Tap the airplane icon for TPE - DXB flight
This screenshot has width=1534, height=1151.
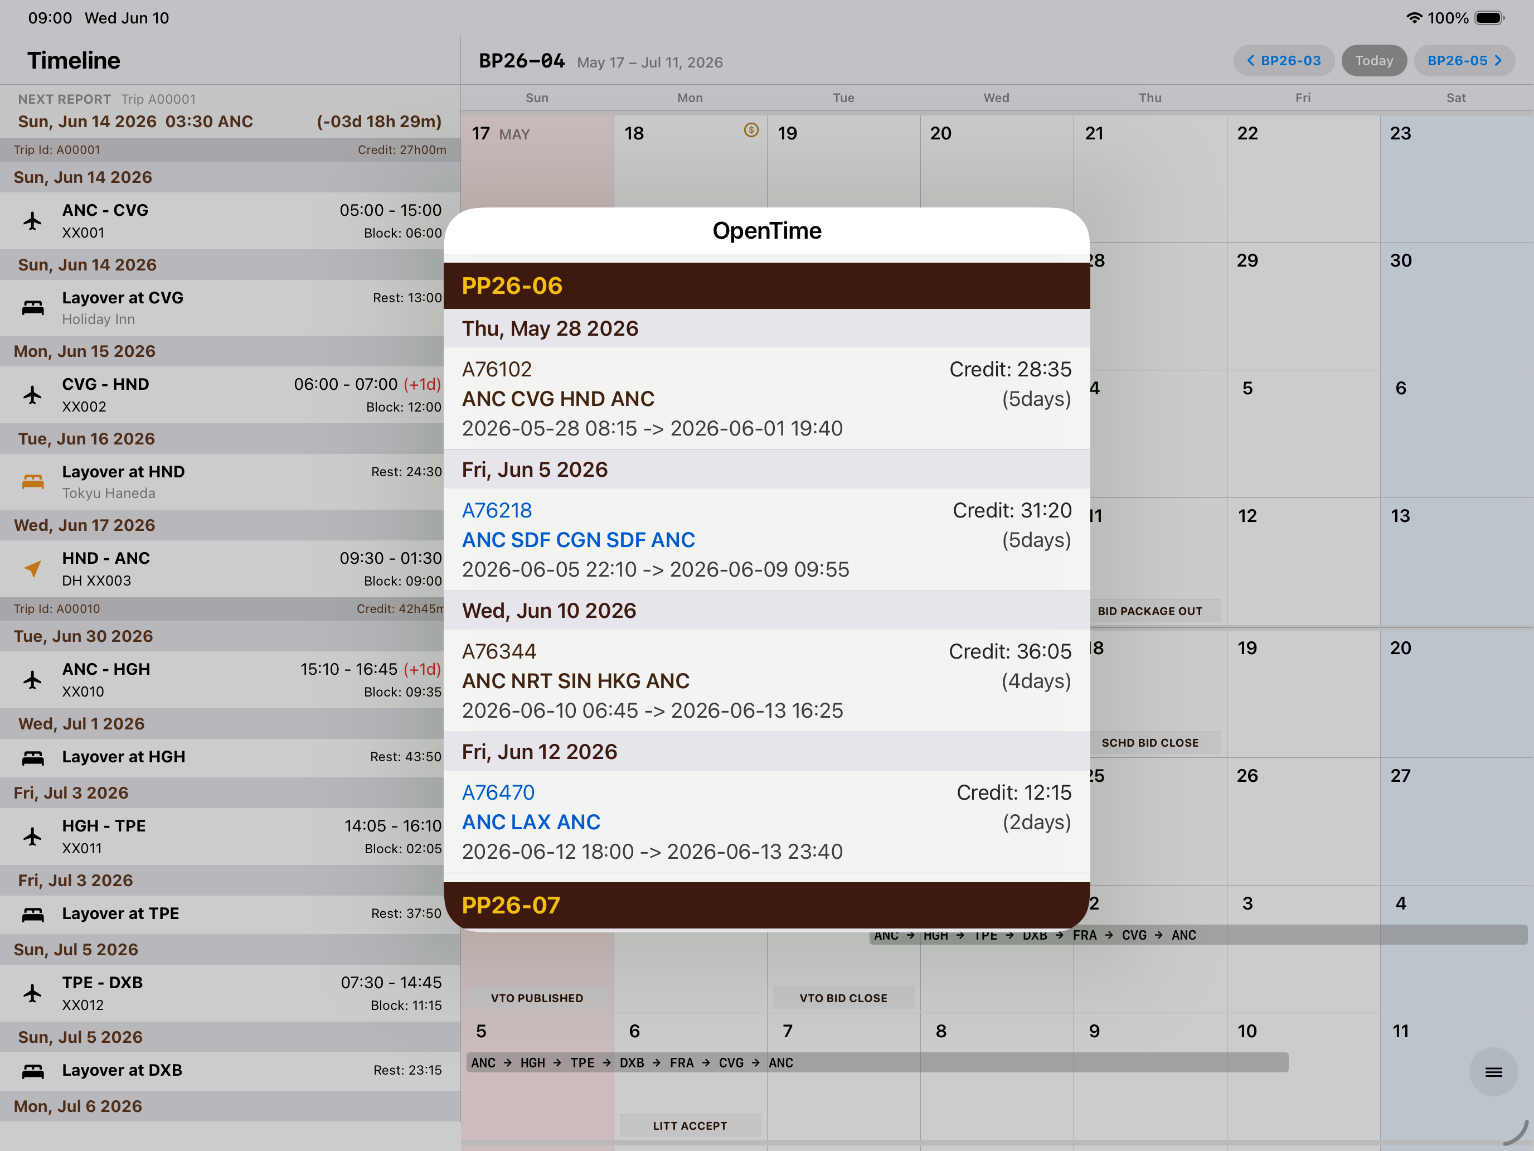32,993
